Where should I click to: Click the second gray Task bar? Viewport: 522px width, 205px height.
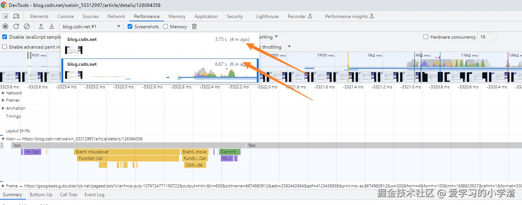[x=384, y=145]
